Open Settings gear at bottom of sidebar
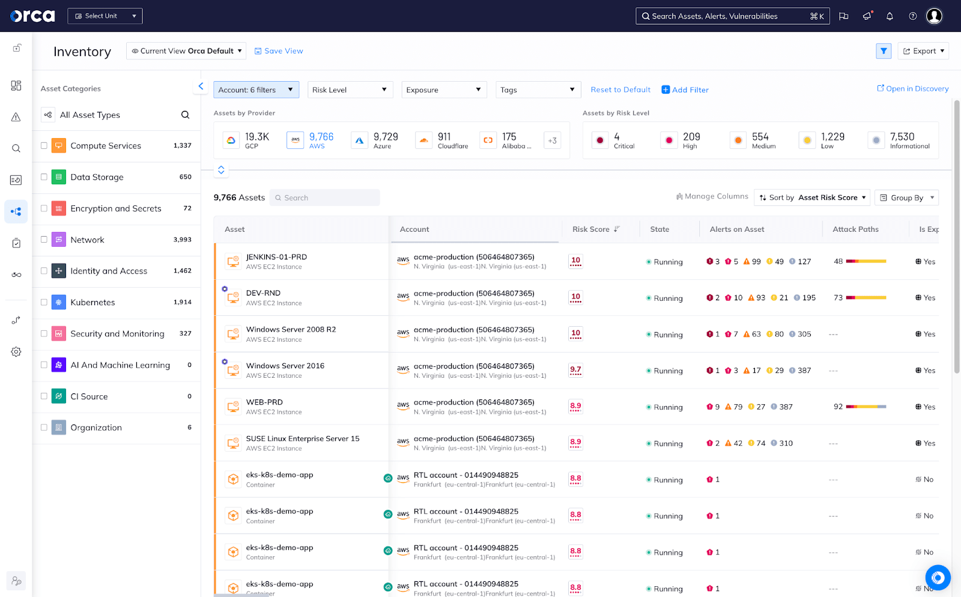This screenshot has height=597, width=961. [16, 351]
